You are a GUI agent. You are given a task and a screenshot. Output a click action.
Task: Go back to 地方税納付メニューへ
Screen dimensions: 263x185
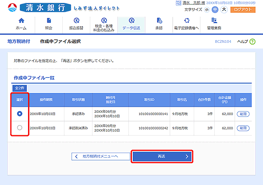pos(101,156)
